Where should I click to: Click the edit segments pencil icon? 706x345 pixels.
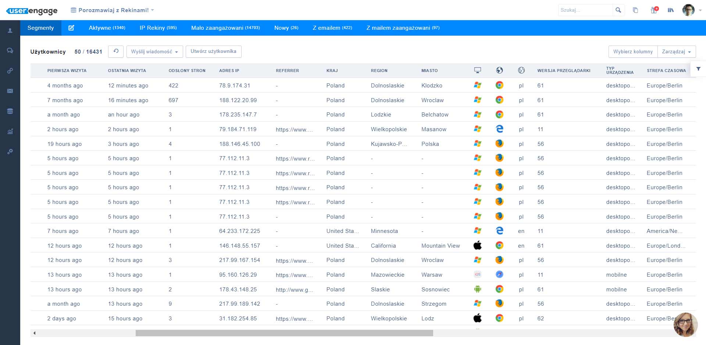click(71, 28)
